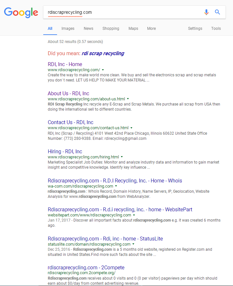Click URL text www.rdiscraprecycling.com/hiring.html
This screenshot has width=233, height=286.
(x=83, y=157)
